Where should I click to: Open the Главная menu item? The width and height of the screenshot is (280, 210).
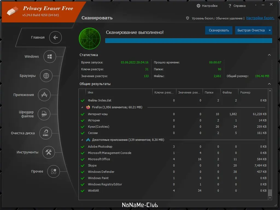click(x=38, y=37)
